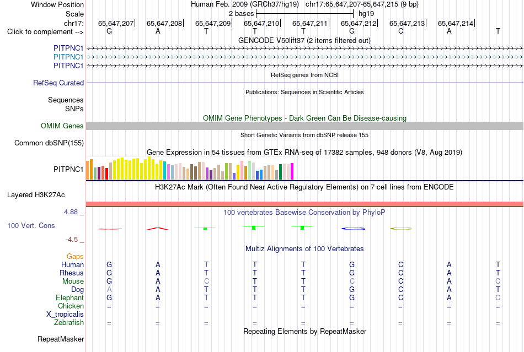This screenshot has height=352, width=524.
Task: Open the 'Short Genetic Variants from dbSNP release 155' title
Action: click(304, 135)
